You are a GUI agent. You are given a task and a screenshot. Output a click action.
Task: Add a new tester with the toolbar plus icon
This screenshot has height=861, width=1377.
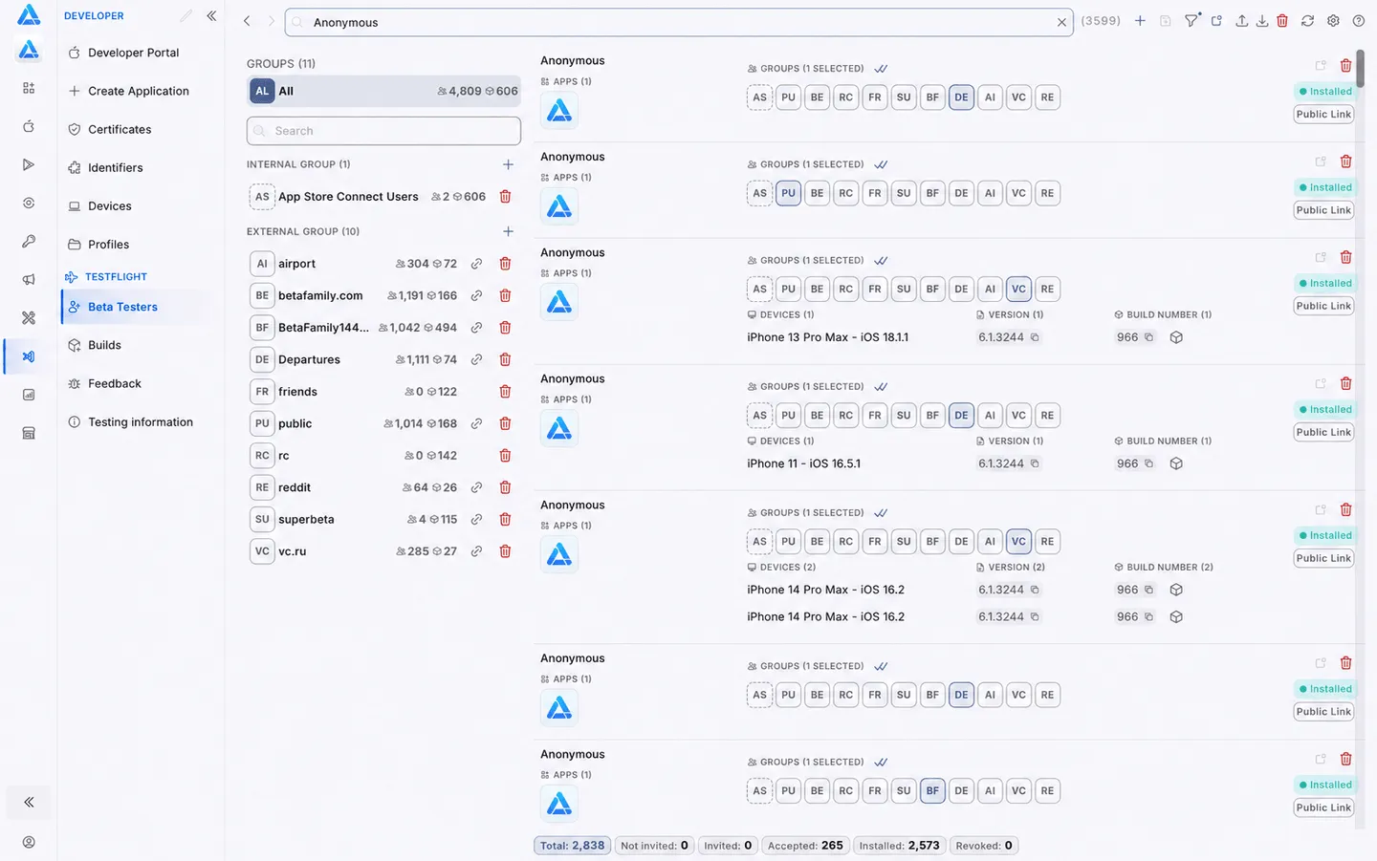(x=1140, y=21)
